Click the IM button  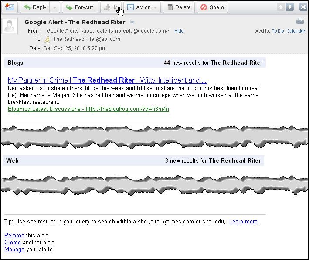[111, 7]
